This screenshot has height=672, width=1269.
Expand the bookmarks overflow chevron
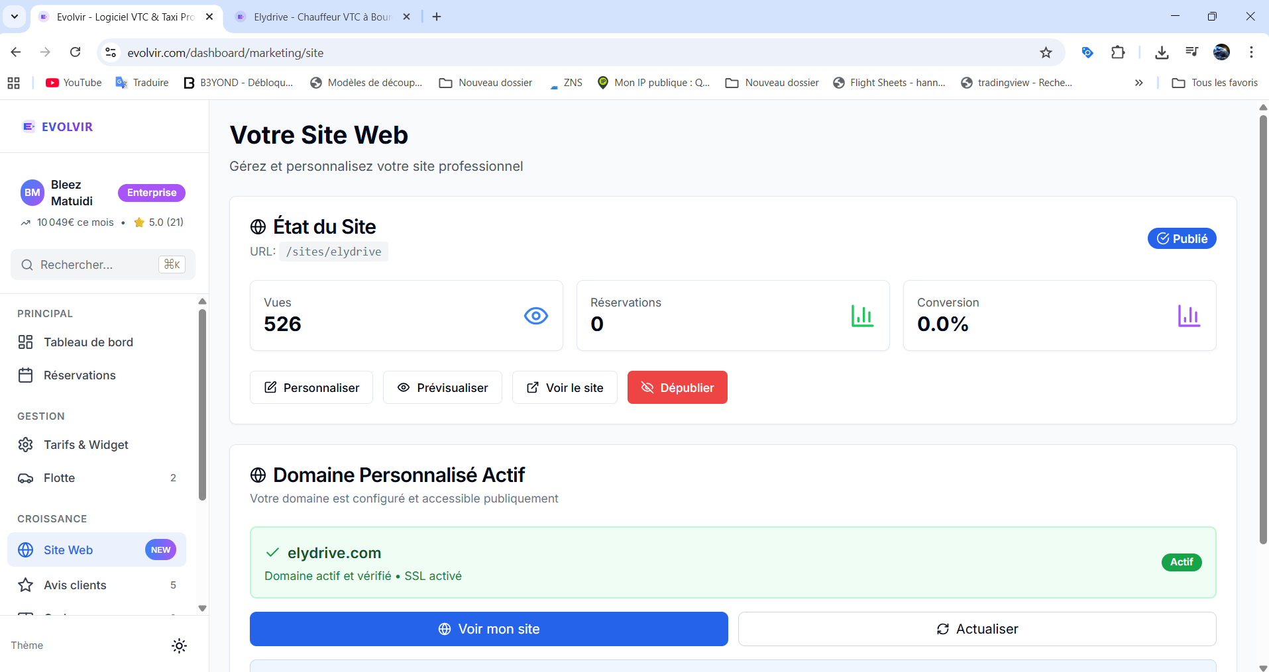(1138, 82)
